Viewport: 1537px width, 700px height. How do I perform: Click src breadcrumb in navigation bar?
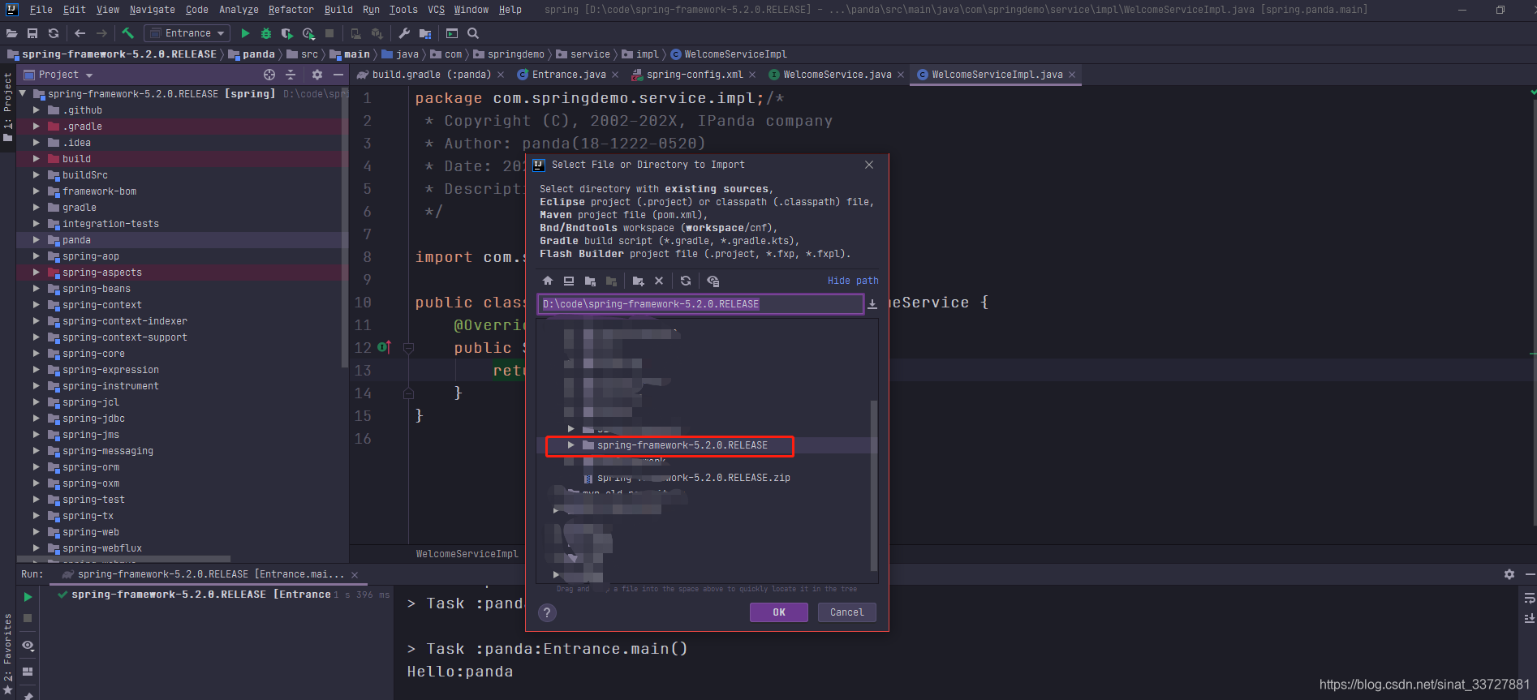[x=309, y=54]
